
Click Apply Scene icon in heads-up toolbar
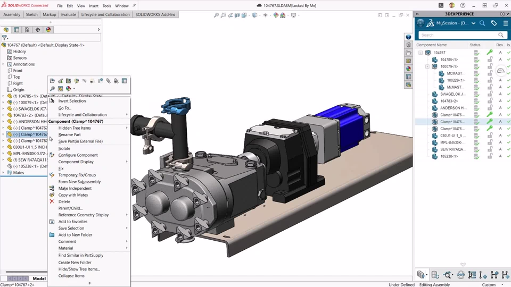[283, 15]
